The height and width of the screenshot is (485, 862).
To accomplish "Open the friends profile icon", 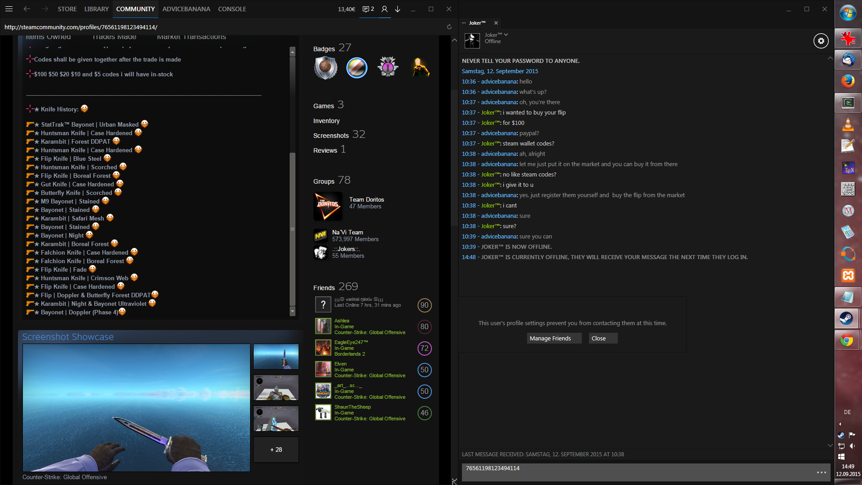I will point(384,9).
